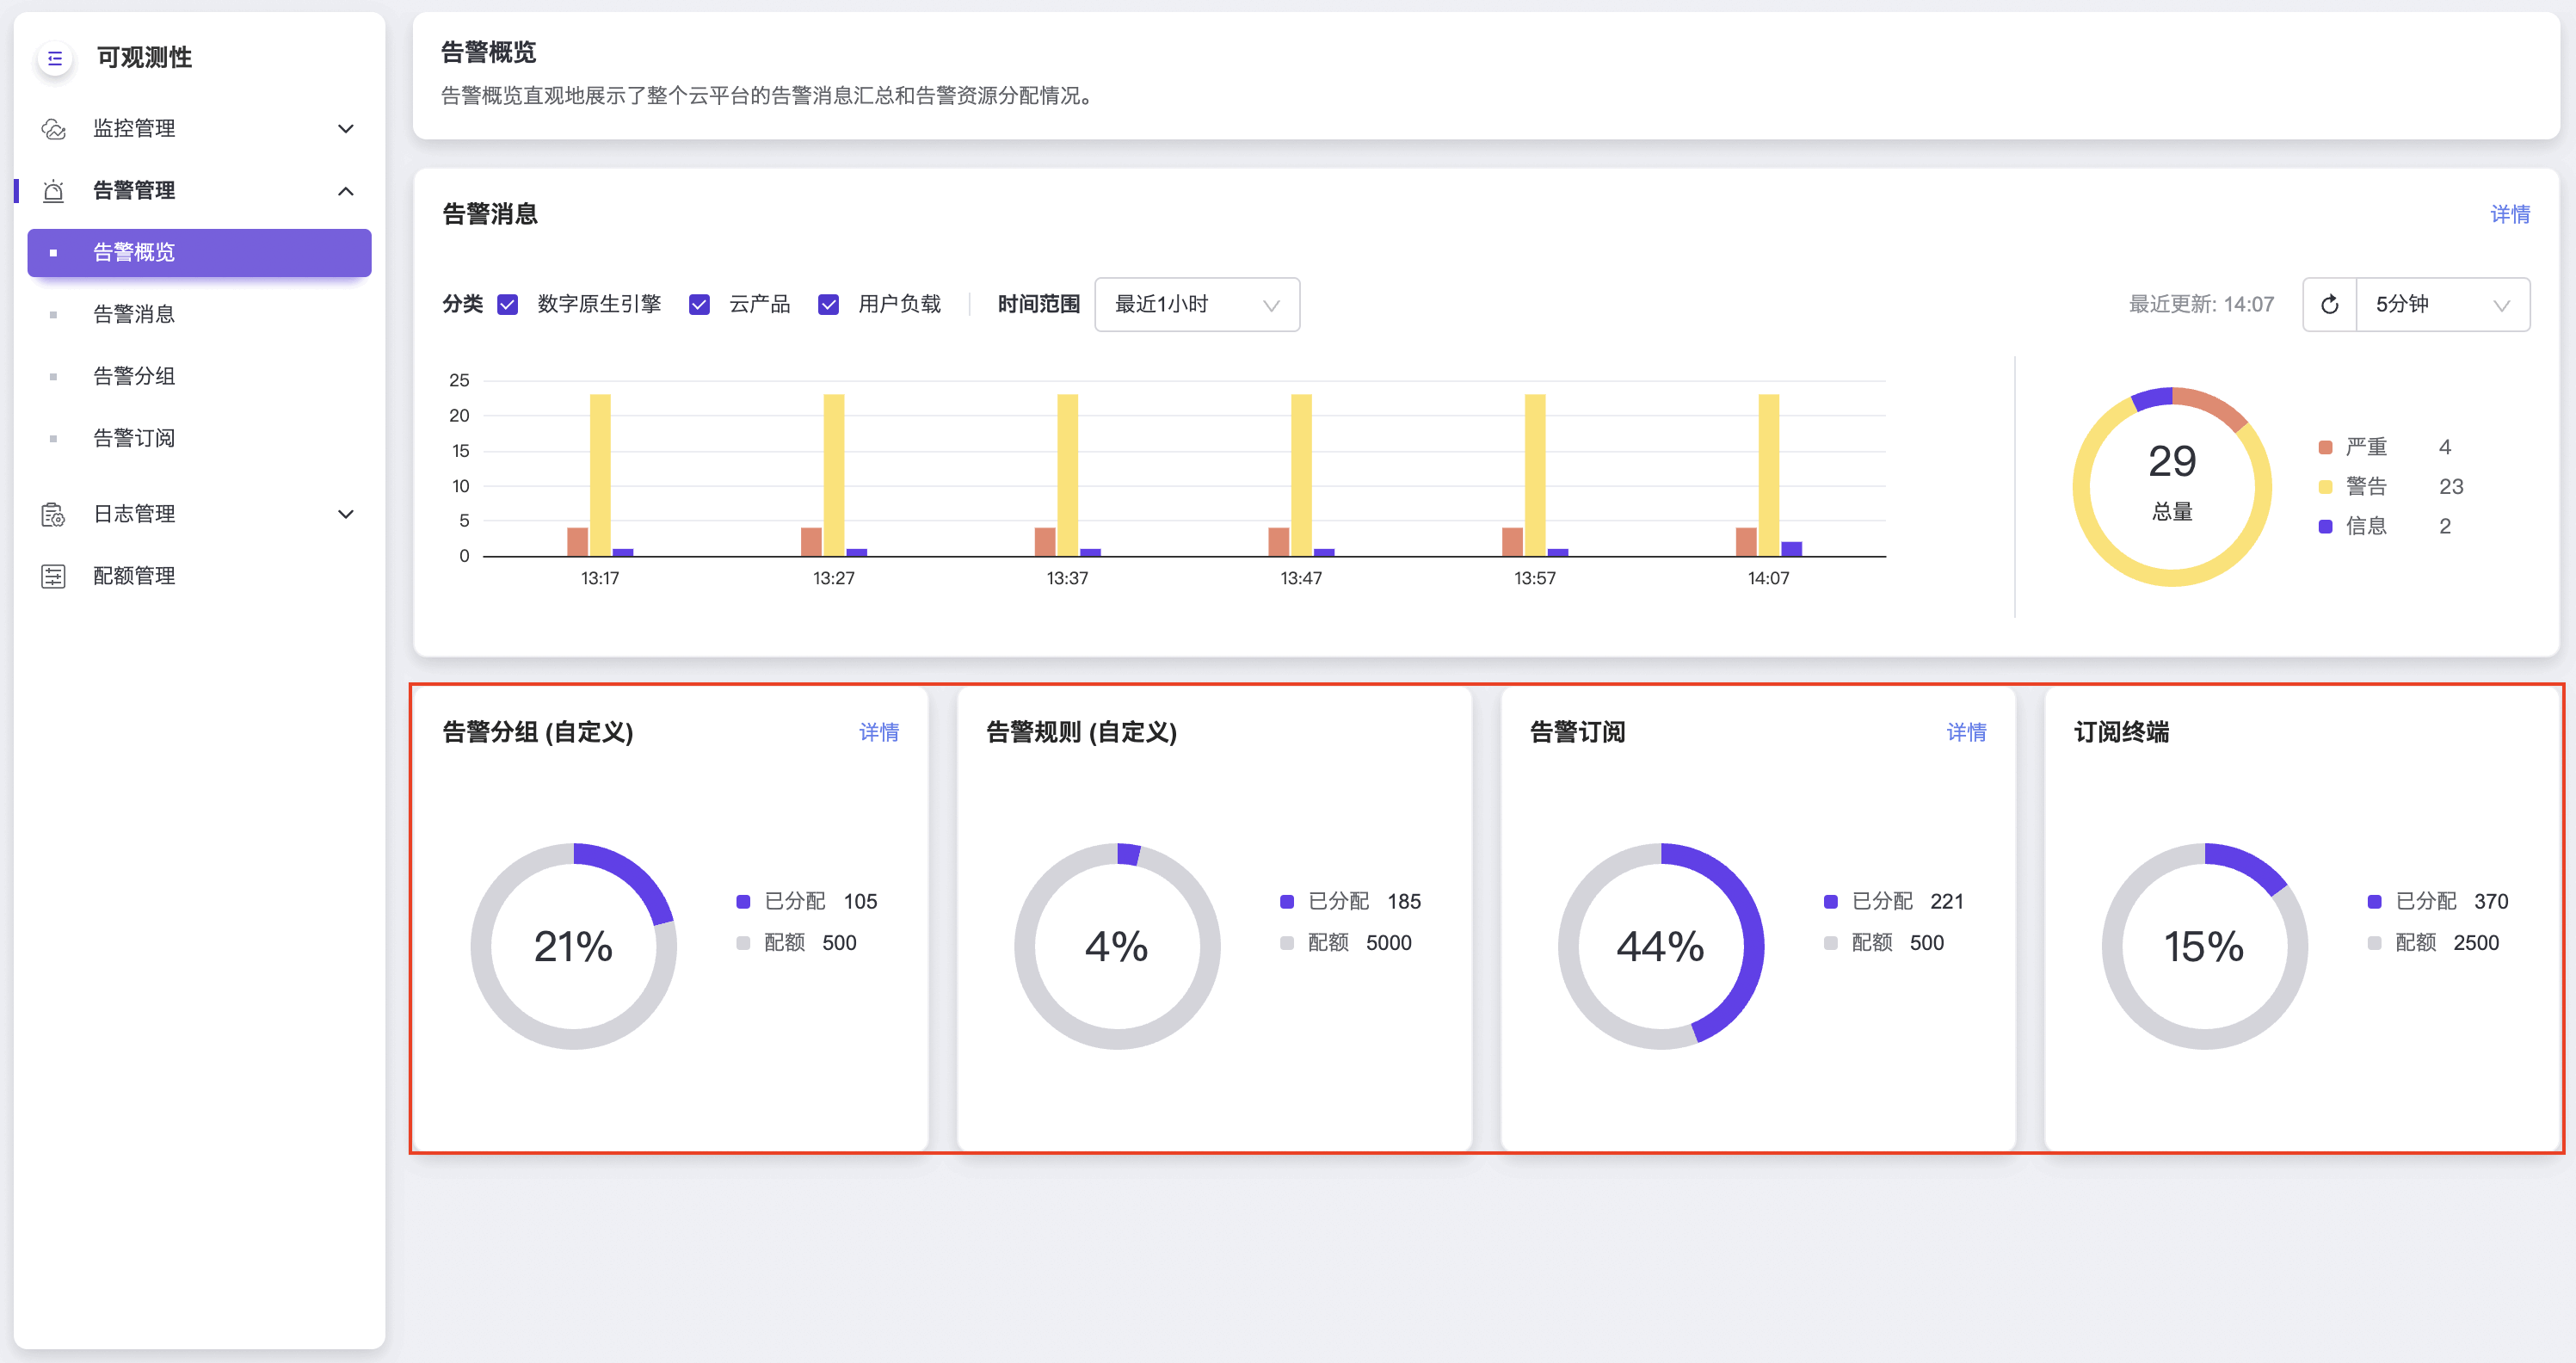The height and width of the screenshot is (1363, 2576).
Task: Click the 严重 legend color square
Action: pyautogui.click(x=2325, y=447)
